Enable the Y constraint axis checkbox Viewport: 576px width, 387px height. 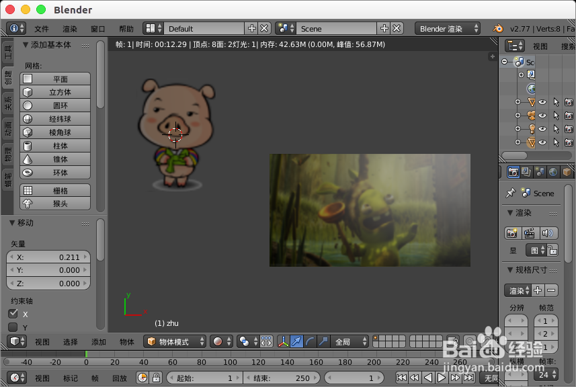(x=13, y=327)
